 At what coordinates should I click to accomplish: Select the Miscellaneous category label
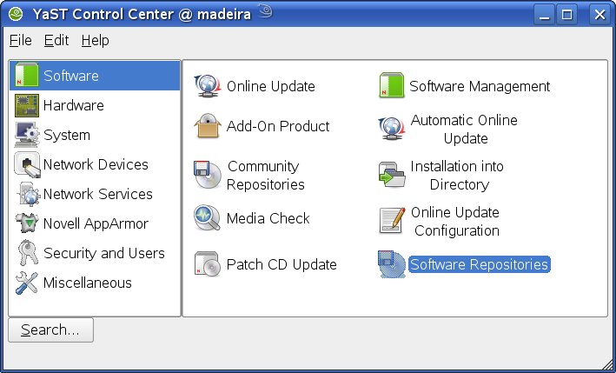point(88,283)
